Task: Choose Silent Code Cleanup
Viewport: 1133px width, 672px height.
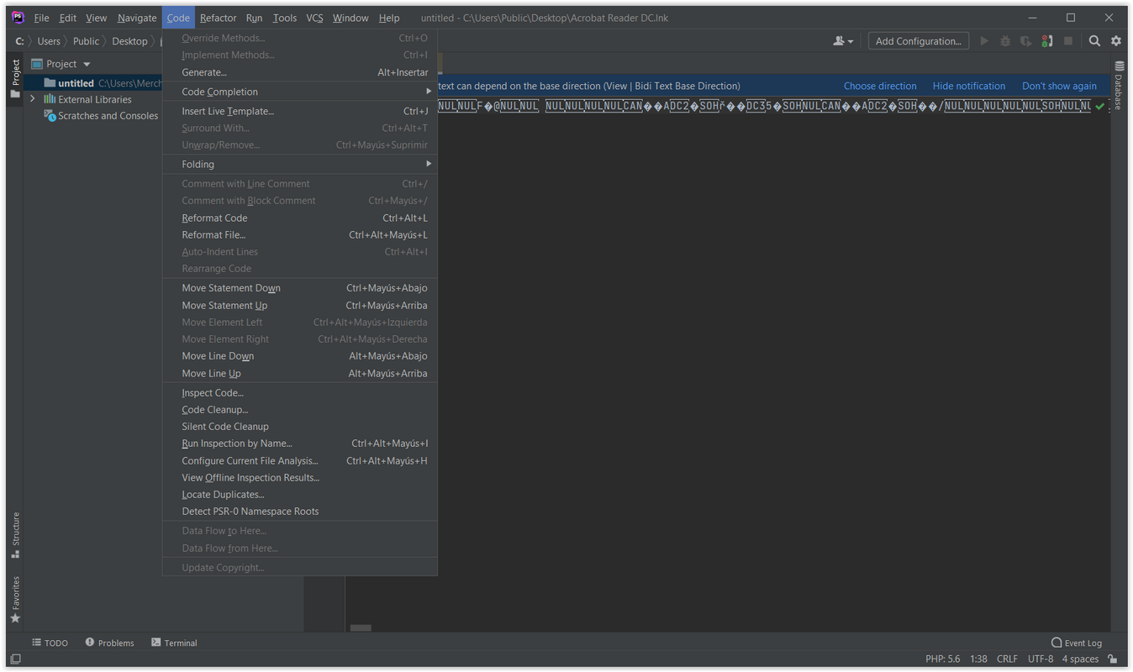Action: point(300,426)
